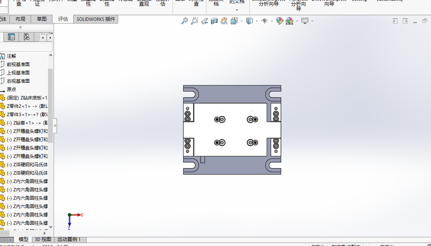Open the ConfigurationManager tab icon
431x246 pixels.
tap(26, 37)
